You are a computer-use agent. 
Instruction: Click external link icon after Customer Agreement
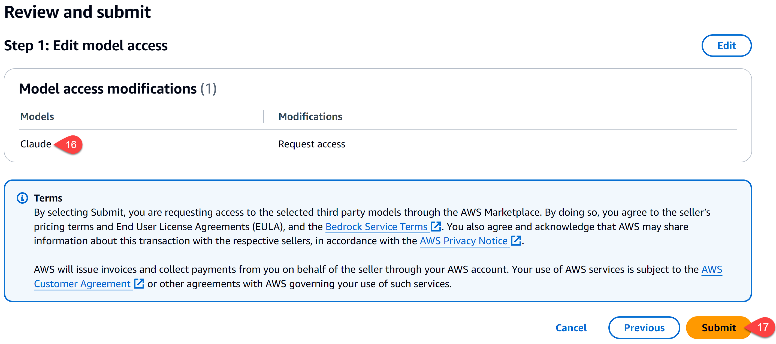(x=139, y=283)
